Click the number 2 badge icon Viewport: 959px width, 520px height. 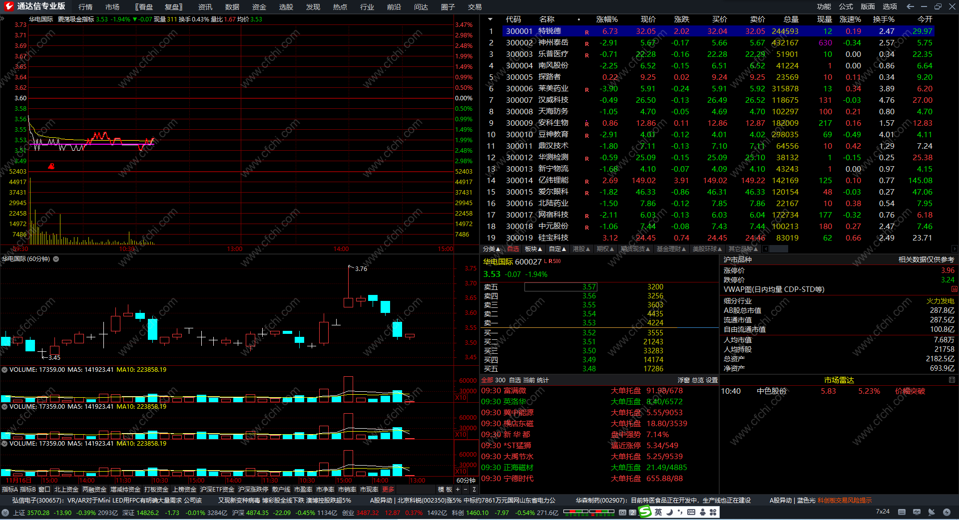tap(632, 513)
